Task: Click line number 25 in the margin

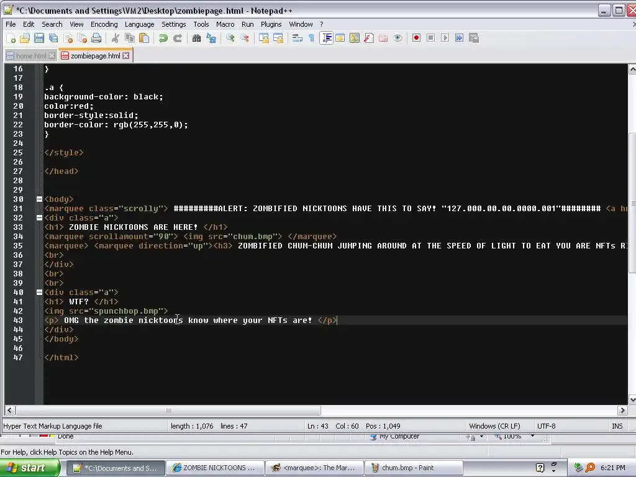Action: (18, 153)
